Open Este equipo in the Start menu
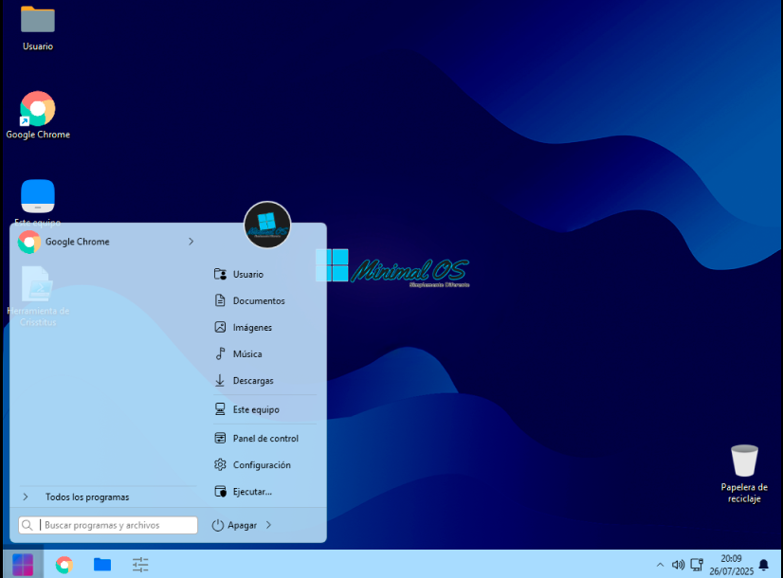783x578 pixels. (x=265, y=409)
